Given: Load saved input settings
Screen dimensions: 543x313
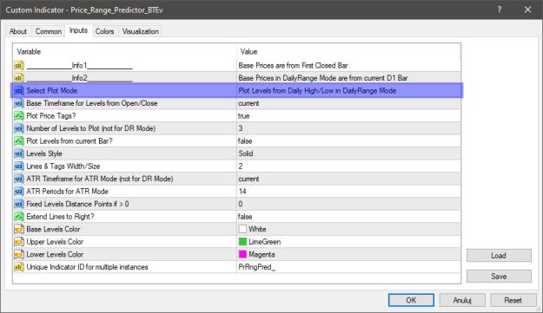Looking at the screenshot, I should click(x=499, y=256).
